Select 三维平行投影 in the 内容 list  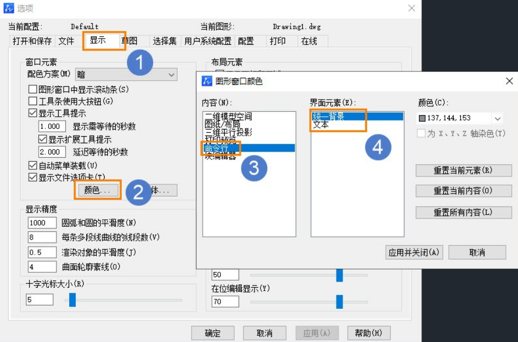click(x=228, y=132)
